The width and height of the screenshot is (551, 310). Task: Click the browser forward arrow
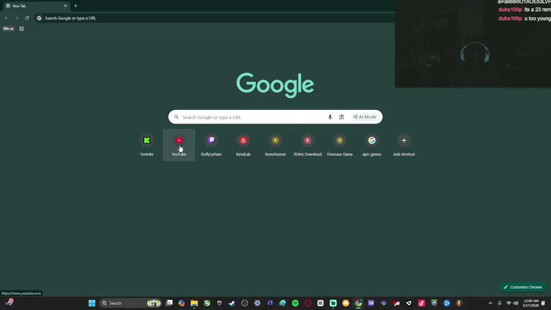(16, 18)
